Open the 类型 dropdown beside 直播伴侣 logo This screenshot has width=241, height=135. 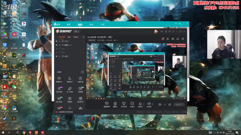[77, 31]
